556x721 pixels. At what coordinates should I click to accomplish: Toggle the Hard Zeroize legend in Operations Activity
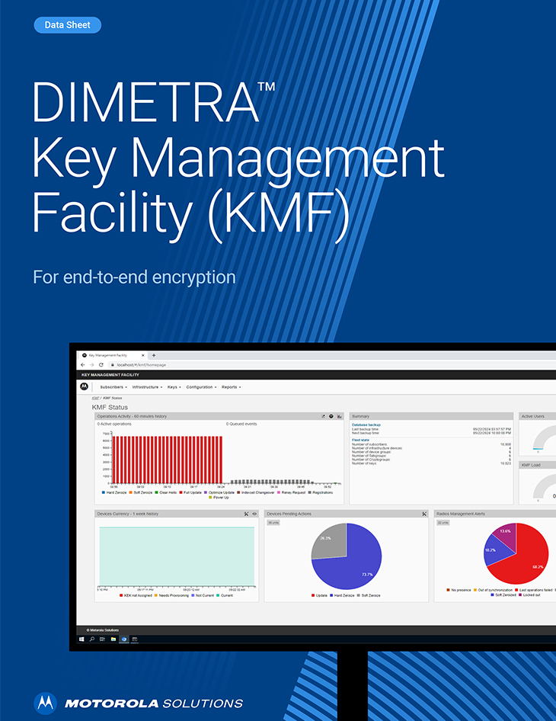point(114,492)
